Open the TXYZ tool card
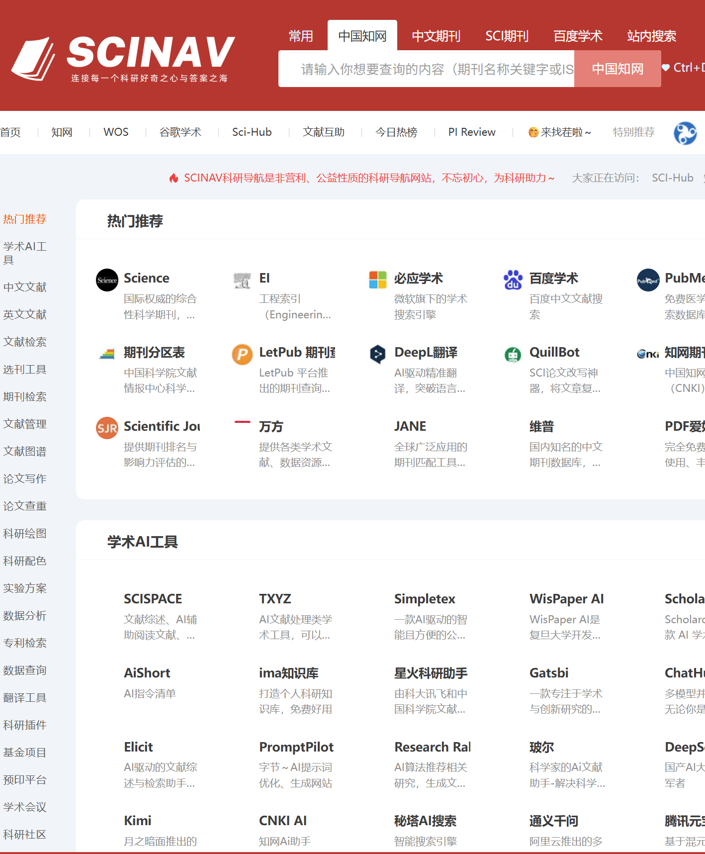The height and width of the screenshot is (854, 705). pos(283,616)
